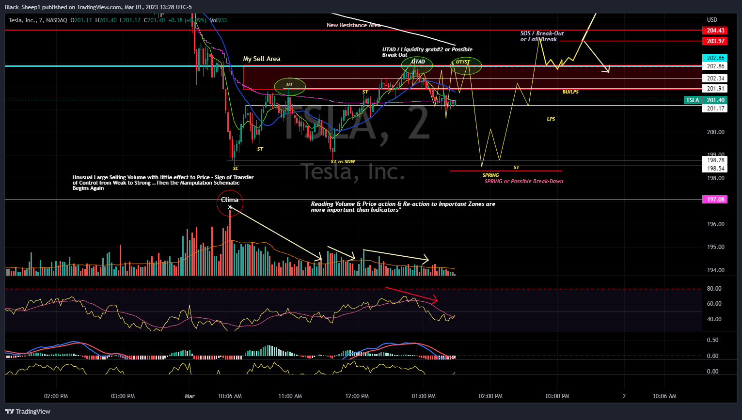Select the cyan 202.86 price label
This screenshot has height=420, width=742.
(x=715, y=58)
